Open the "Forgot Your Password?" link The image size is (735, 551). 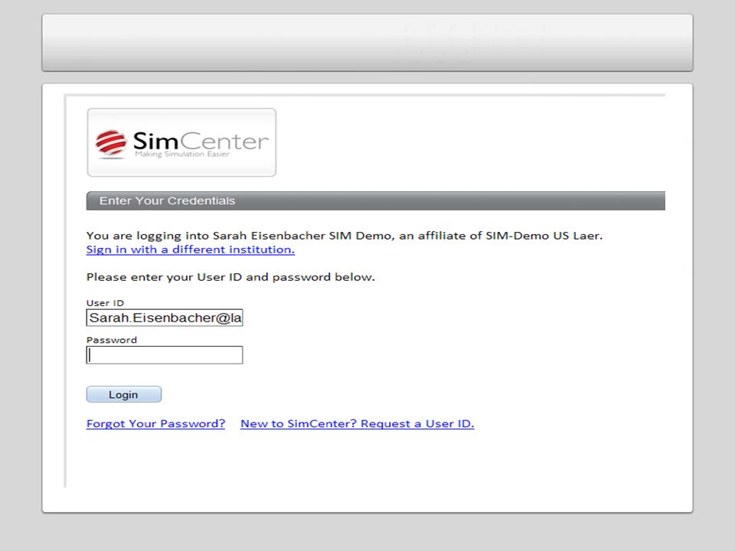pyautogui.click(x=155, y=423)
